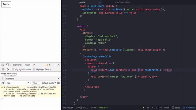Click '"pointer"' string on line 36
The image size is (196, 110).
click(127, 77)
